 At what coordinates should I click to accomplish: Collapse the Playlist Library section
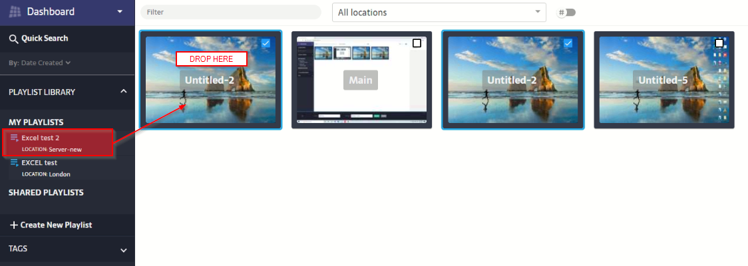[123, 92]
